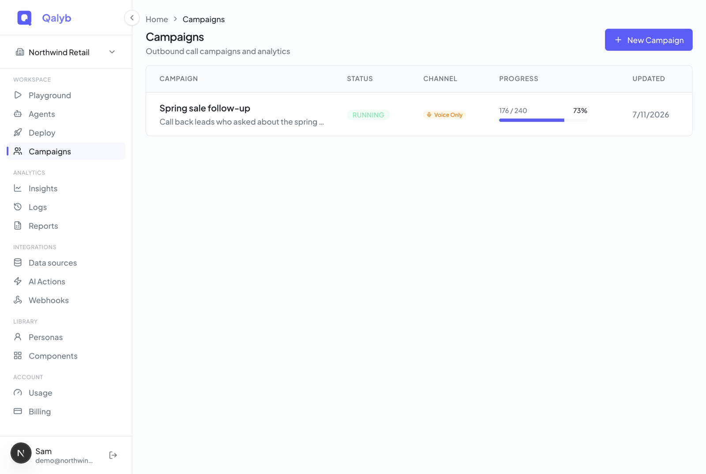Viewport: 706px width, 474px height.
Task: Open AI Actions
Action: pos(66,281)
